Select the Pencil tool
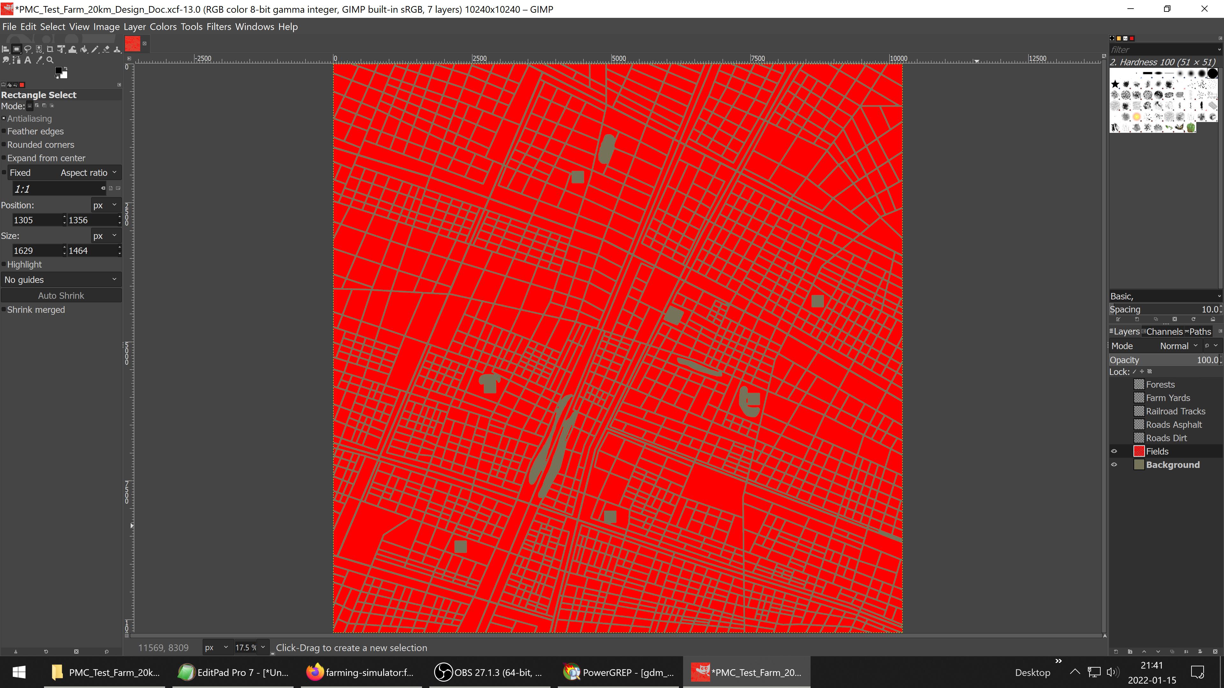Viewport: 1224px width, 688px height. point(95,49)
